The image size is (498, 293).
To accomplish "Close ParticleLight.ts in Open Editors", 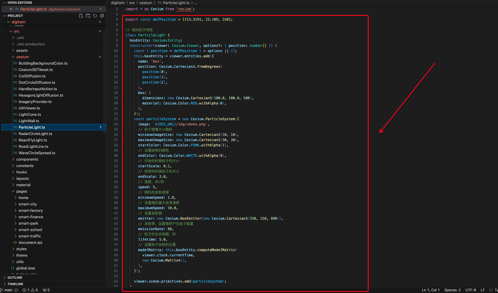I will pyautogui.click(x=11, y=9).
